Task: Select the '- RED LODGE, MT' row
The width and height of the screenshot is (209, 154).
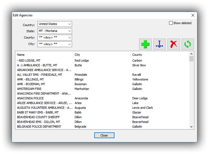Action: (102, 60)
